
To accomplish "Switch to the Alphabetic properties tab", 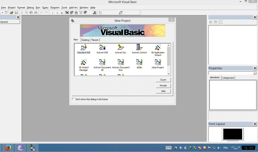I will point(215,77).
